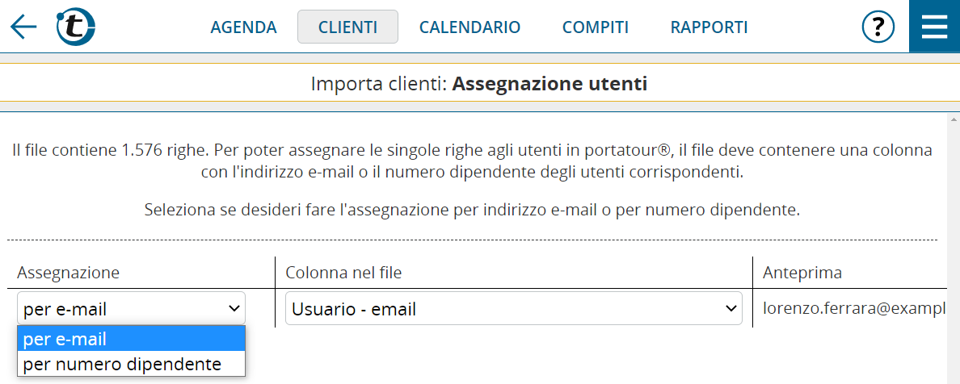
Task: Go to the COMPITI section
Action: coord(596,27)
